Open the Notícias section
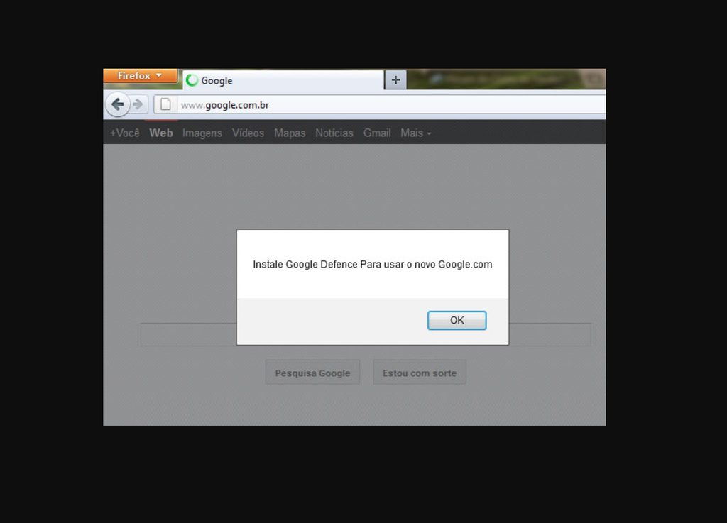 [x=334, y=133]
